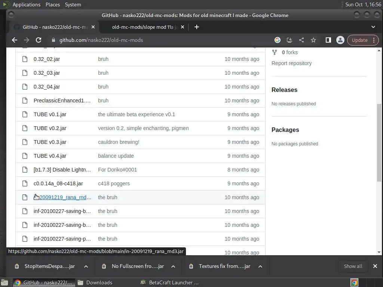Click the forks icon in the sidebar
This screenshot has height=287, width=383.
click(x=275, y=52)
